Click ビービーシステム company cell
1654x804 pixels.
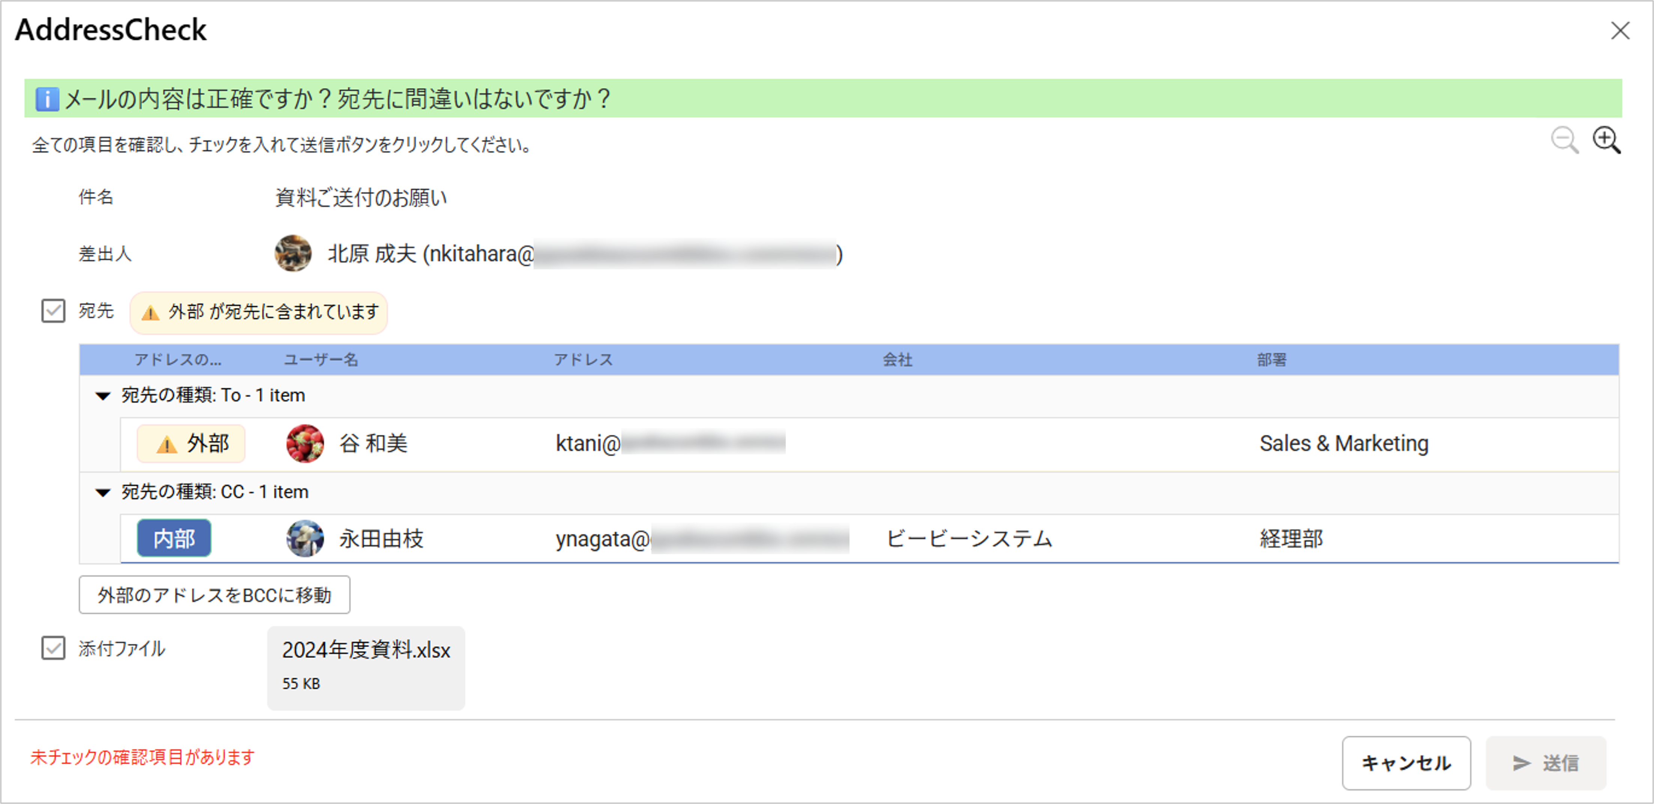click(969, 538)
